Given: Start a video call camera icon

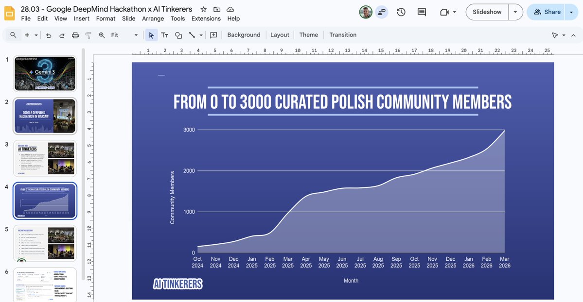Looking at the screenshot, I should (444, 12).
